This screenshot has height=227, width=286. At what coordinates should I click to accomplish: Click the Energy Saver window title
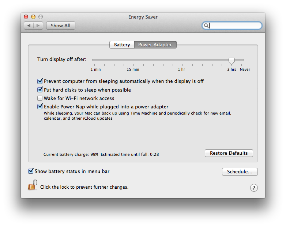click(x=143, y=17)
